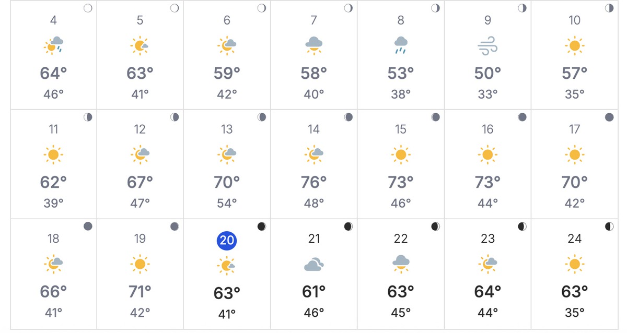627x333 pixels.
Task: Select the sun and cloud icon on day 18
Action: (53, 265)
